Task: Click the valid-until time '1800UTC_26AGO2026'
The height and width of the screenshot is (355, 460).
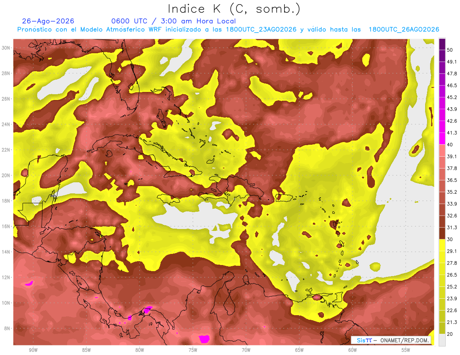Action: pos(404,29)
